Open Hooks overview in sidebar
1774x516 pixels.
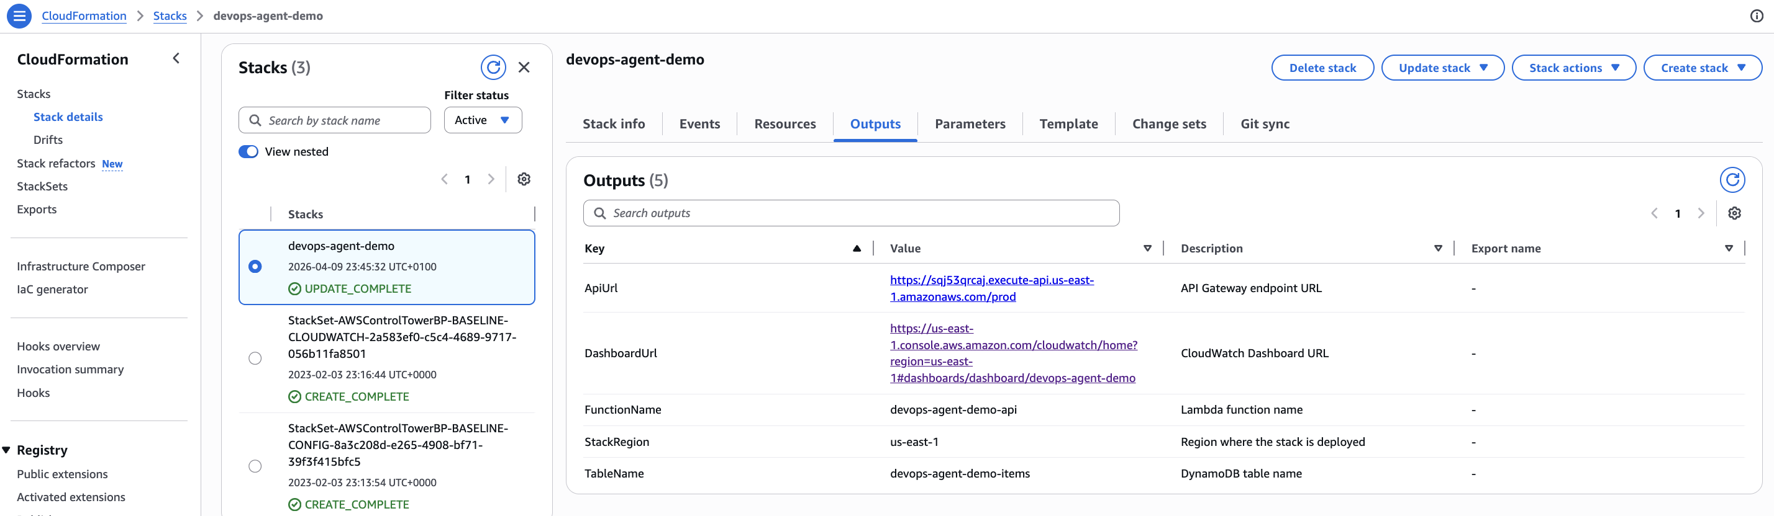[58, 347]
